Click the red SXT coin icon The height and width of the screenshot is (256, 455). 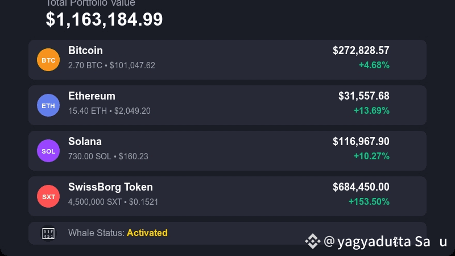(48, 196)
